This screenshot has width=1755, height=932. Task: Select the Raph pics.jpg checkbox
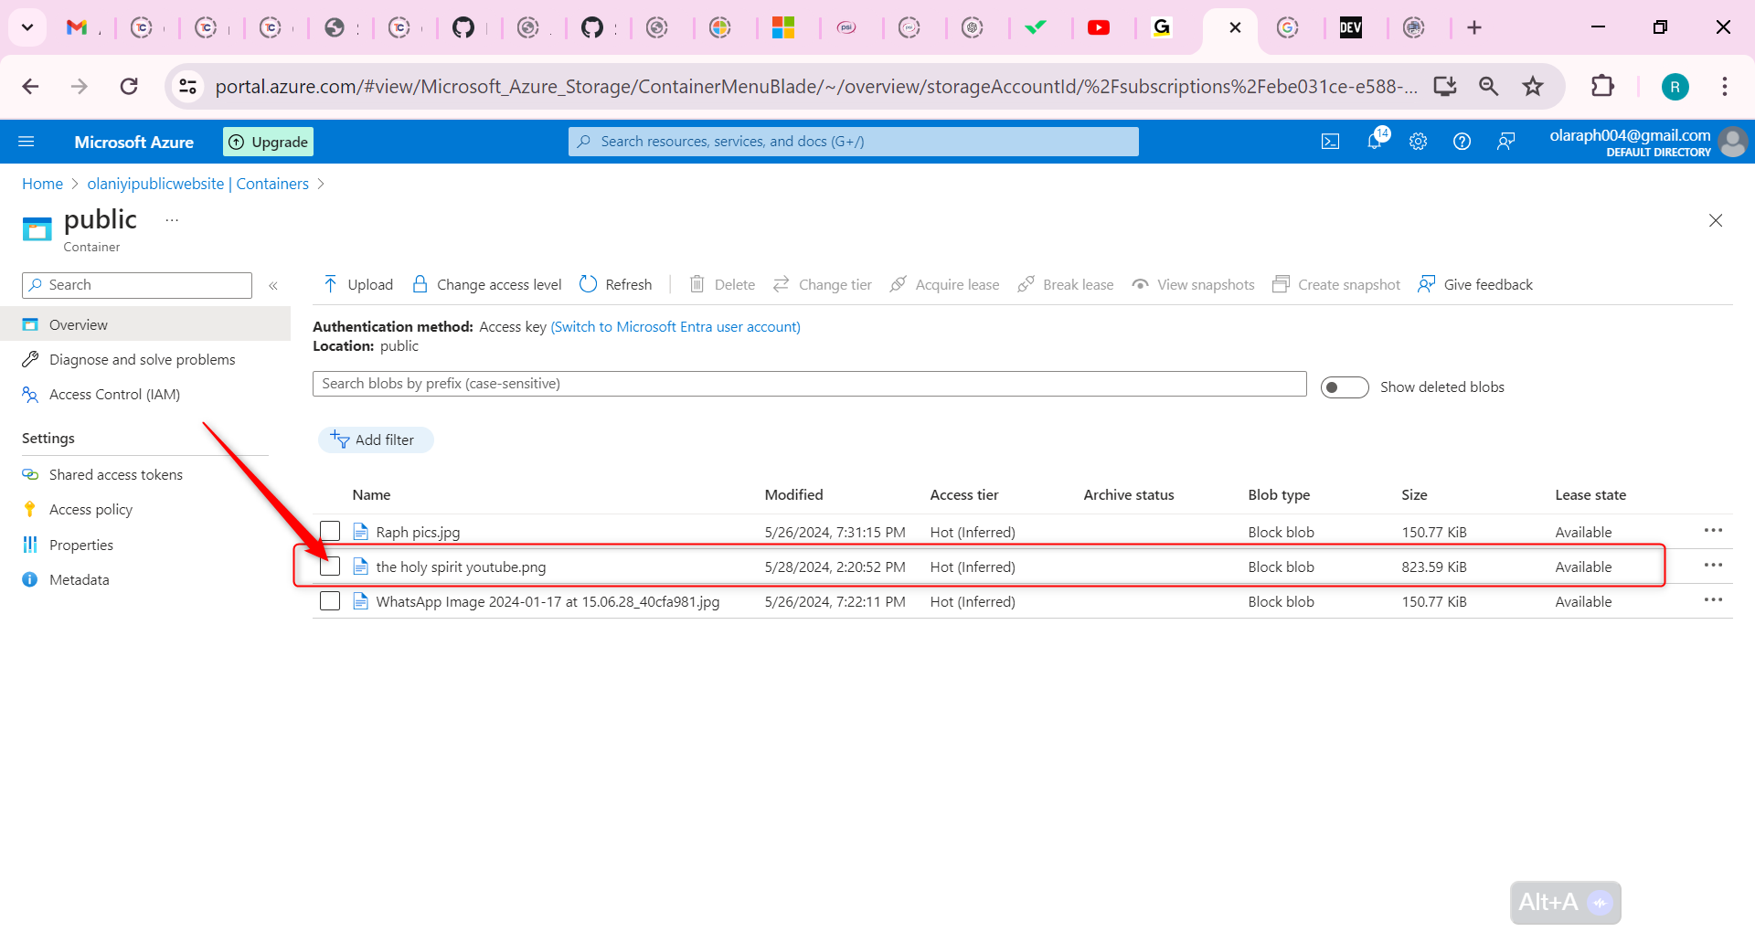330,532
